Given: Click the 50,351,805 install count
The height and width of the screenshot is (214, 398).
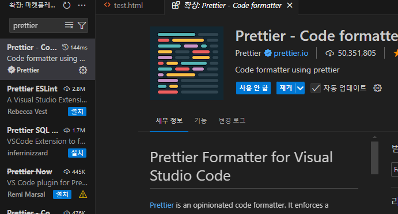Looking at the screenshot, I should point(357,53).
